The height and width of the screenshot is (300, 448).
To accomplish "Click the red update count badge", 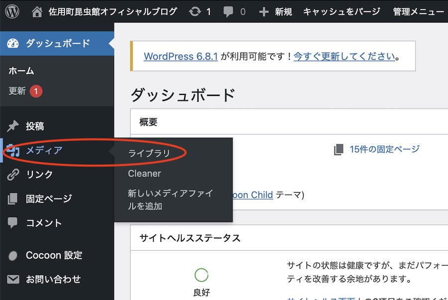I will 36,91.
